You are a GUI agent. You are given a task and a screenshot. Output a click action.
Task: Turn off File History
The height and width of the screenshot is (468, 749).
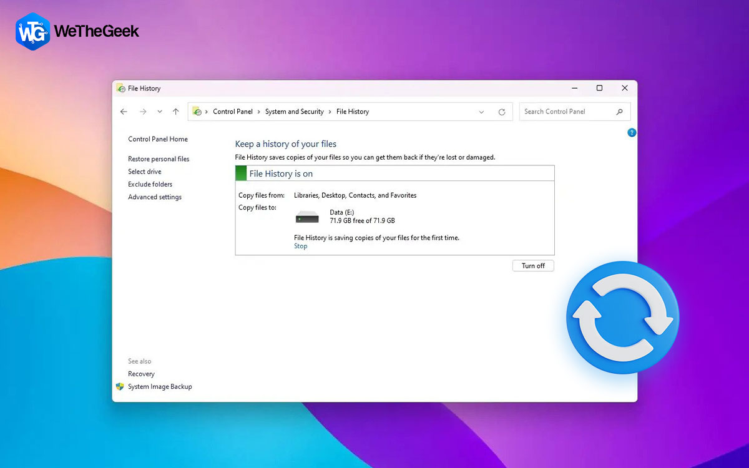click(533, 266)
